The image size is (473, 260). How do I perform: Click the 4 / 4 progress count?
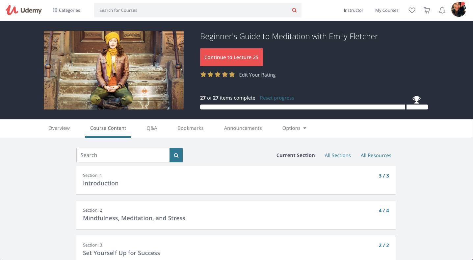(x=384, y=210)
